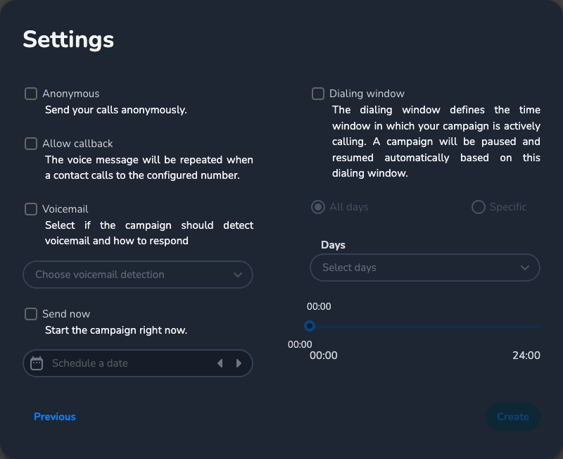The height and width of the screenshot is (459, 563).
Task: Toggle the Send now checkbox
Action: (31, 314)
